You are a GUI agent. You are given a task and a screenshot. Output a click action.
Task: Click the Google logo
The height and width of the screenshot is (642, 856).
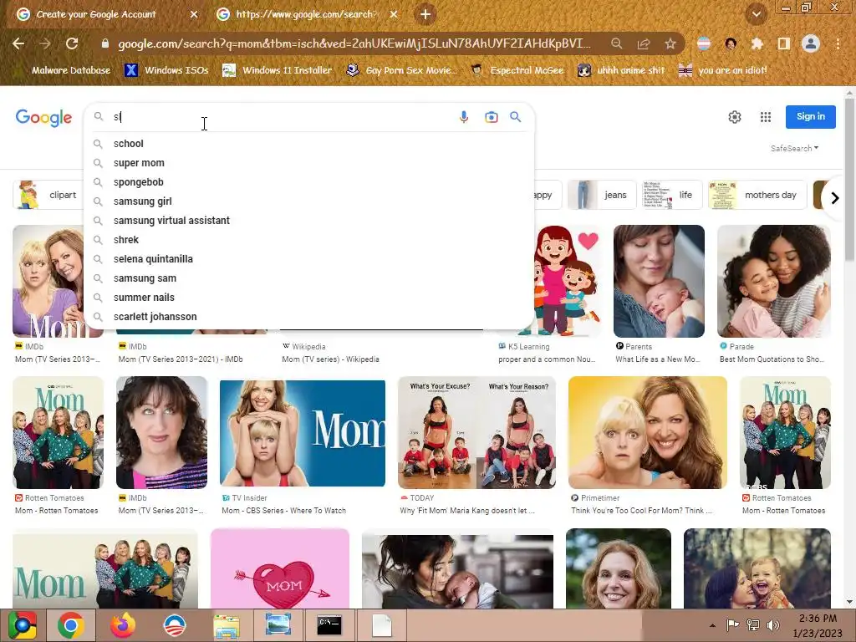(43, 117)
